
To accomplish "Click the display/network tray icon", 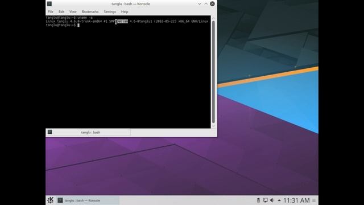I will (266, 200).
